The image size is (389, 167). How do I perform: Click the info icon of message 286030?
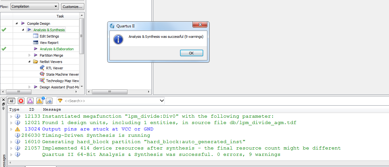pyautogui.click(x=17, y=136)
